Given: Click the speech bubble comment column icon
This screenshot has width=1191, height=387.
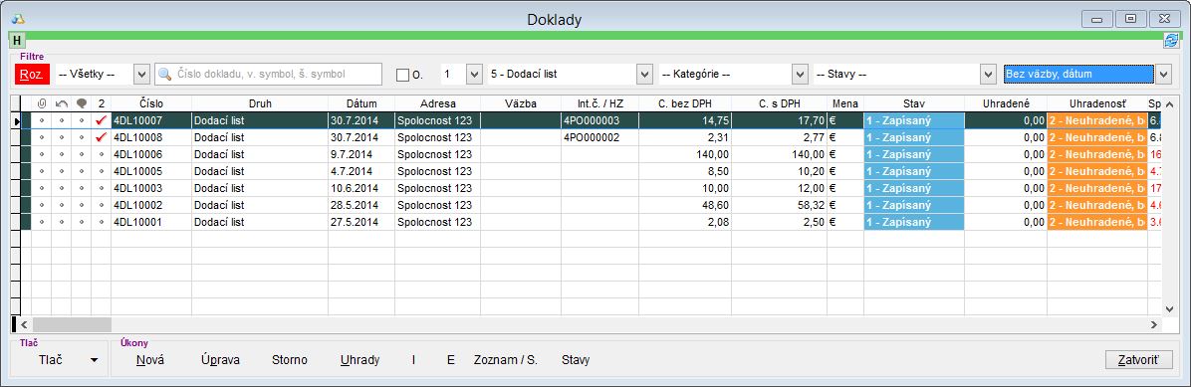Looking at the screenshot, I should pos(82,103).
